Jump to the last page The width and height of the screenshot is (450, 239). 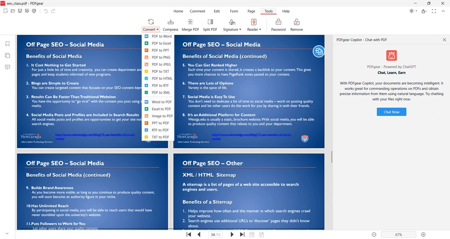[242, 235]
